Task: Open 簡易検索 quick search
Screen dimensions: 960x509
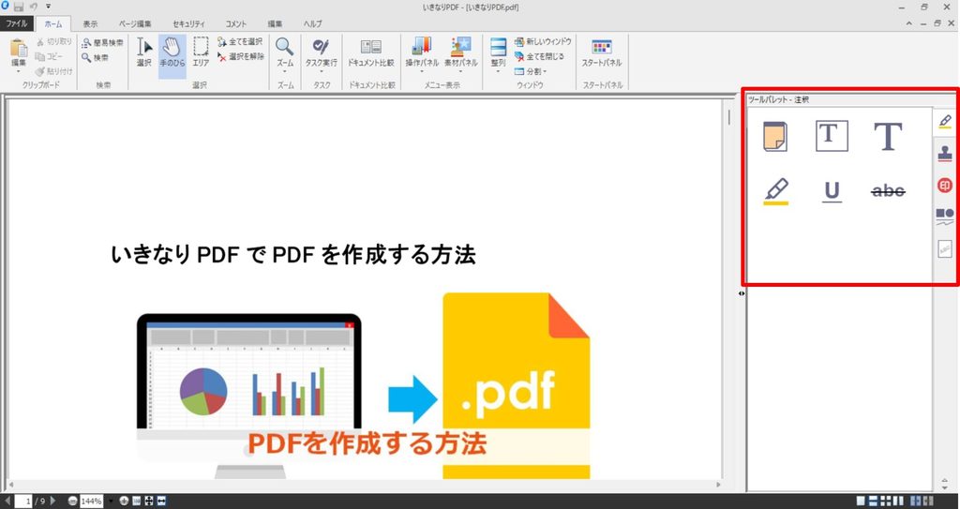Action: 103,43
